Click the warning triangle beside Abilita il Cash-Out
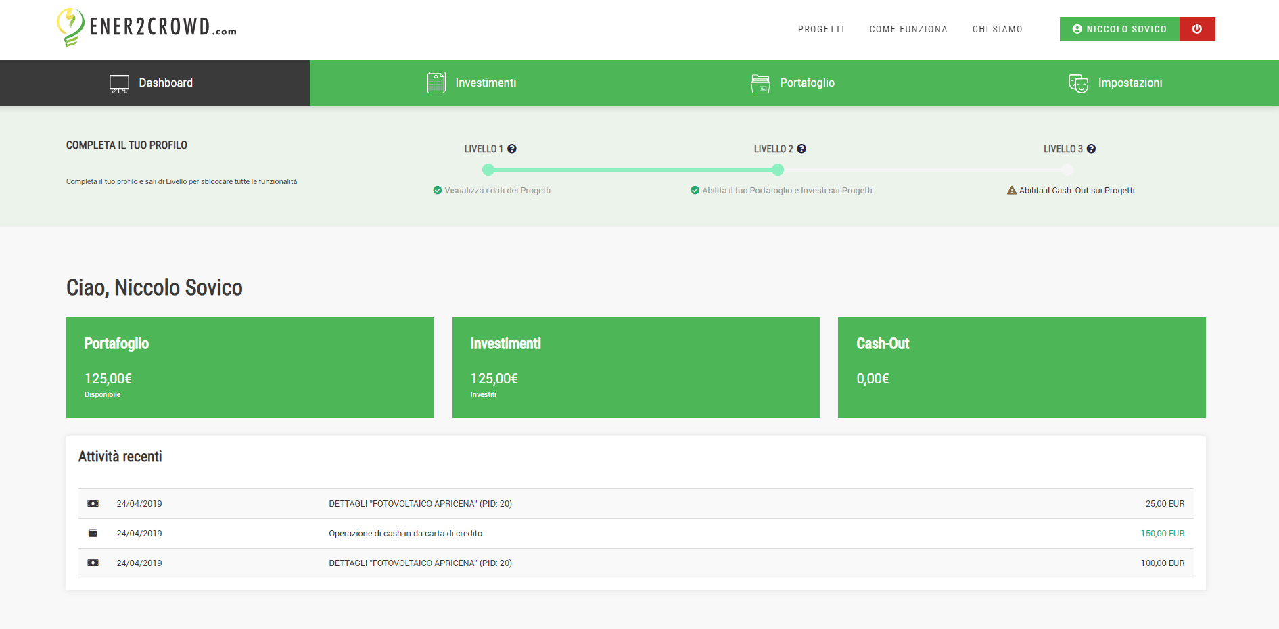 click(x=1012, y=191)
